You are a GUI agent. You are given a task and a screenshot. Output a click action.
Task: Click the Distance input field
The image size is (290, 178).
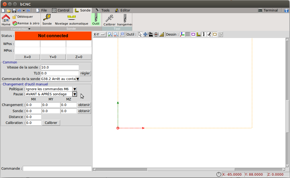(34, 117)
